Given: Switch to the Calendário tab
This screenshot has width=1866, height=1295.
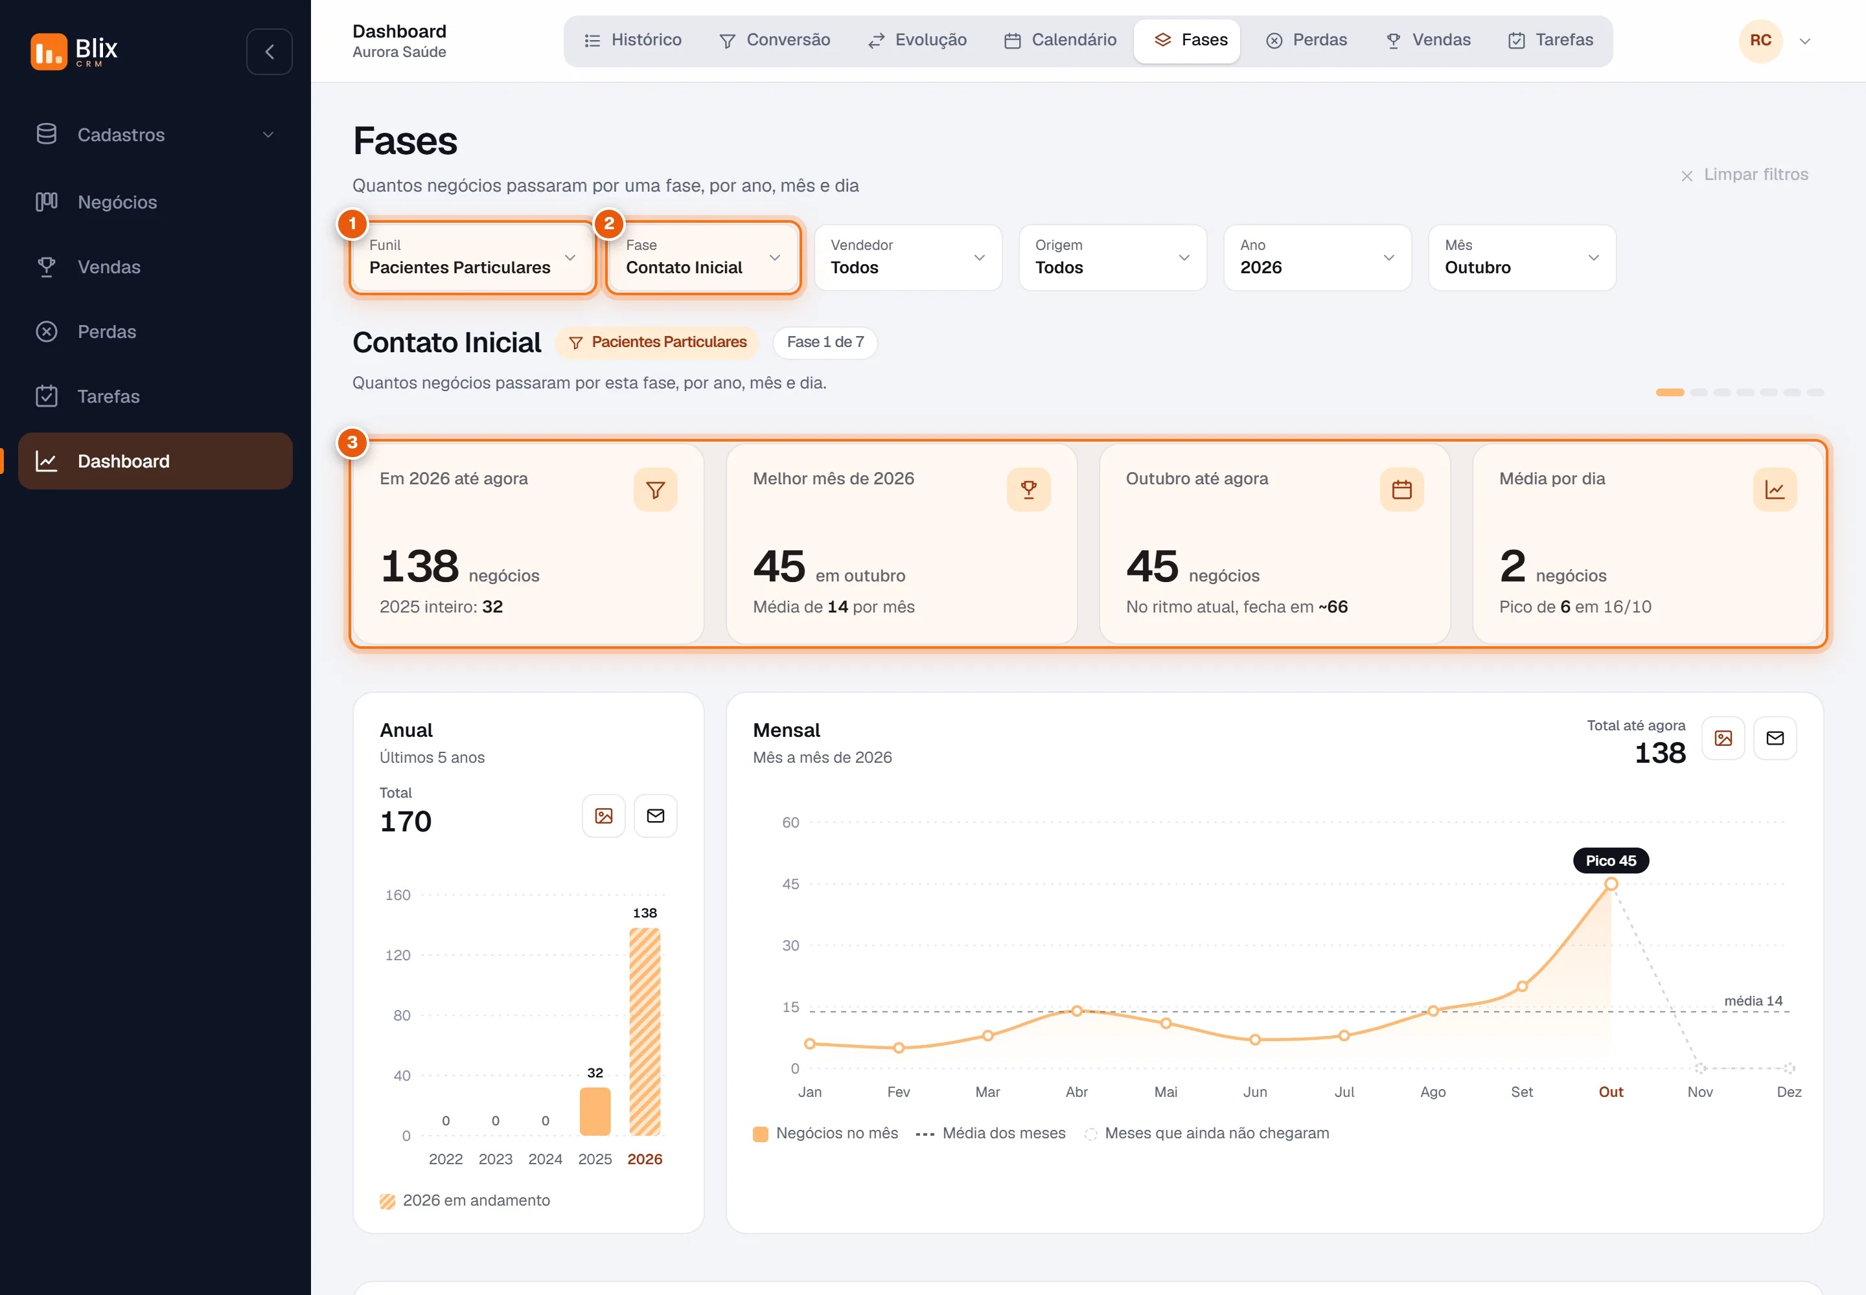Looking at the screenshot, I should 1061,41.
